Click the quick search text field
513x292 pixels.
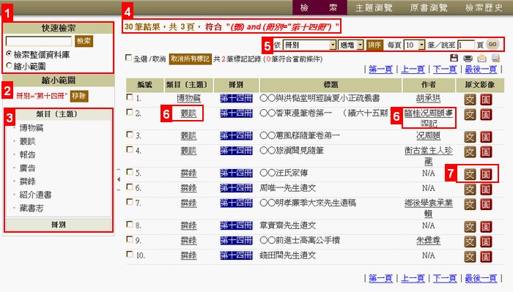[x=39, y=41]
